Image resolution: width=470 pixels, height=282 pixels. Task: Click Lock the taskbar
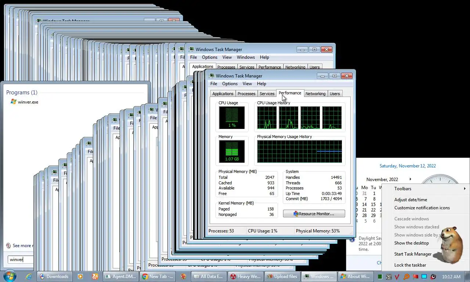click(x=410, y=265)
